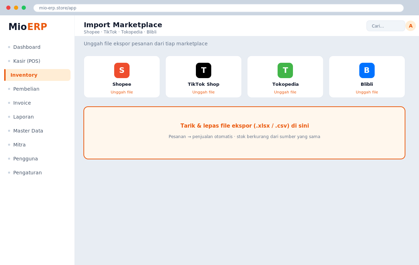Image resolution: width=419 pixels, height=265 pixels.
Task: Click the Shopee orange S icon
Action: (x=122, y=70)
